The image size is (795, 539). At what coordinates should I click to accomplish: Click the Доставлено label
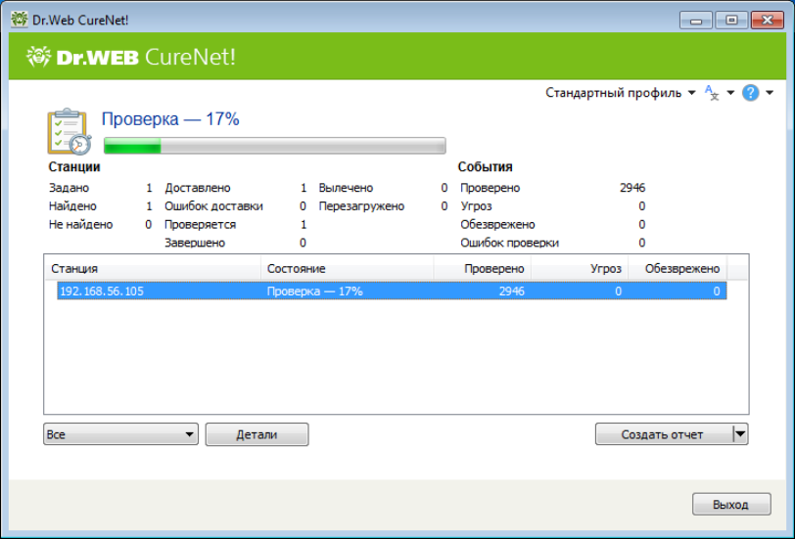tap(197, 188)
